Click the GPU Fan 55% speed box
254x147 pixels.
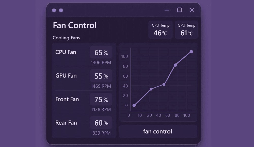[101, 76]
